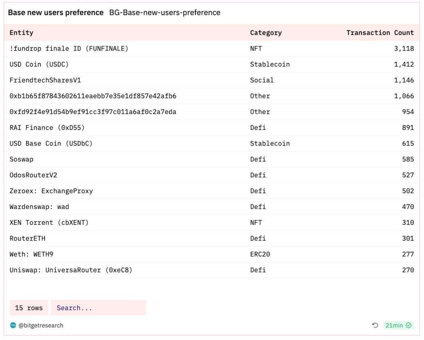This screenshot has height=340, width=424.
Task: Click the NFT category in the FUNFINALE row
Action: click(256, 48)
